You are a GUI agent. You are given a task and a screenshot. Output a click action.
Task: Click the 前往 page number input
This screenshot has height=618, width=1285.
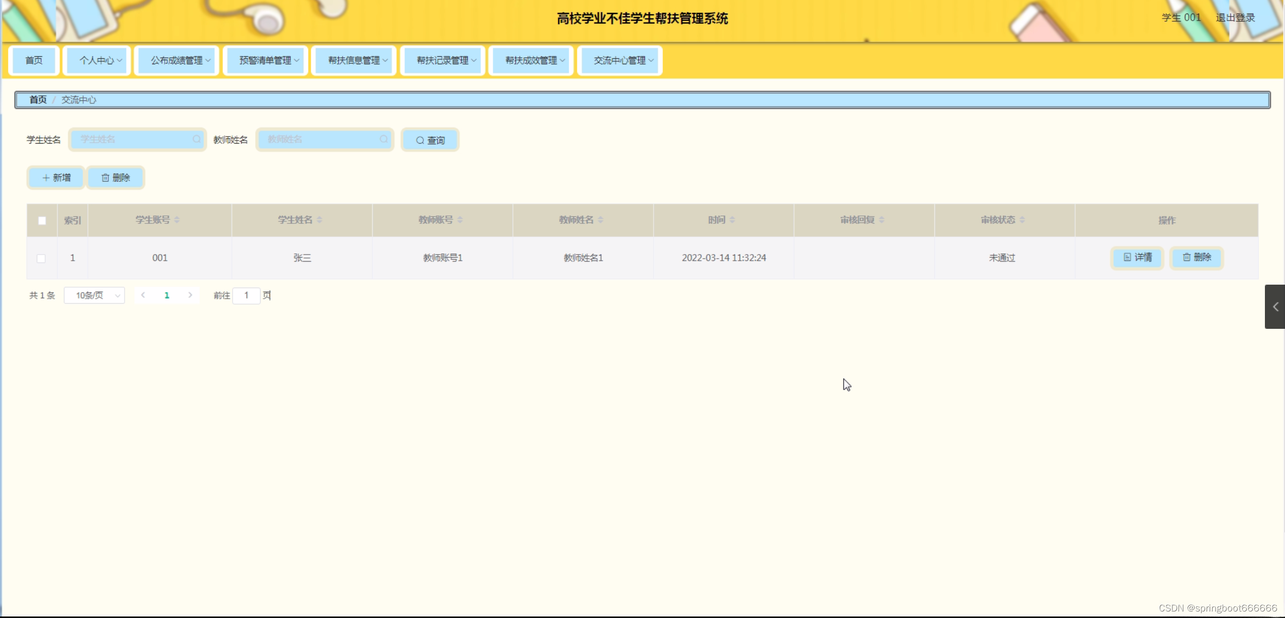tap(246, 296)
